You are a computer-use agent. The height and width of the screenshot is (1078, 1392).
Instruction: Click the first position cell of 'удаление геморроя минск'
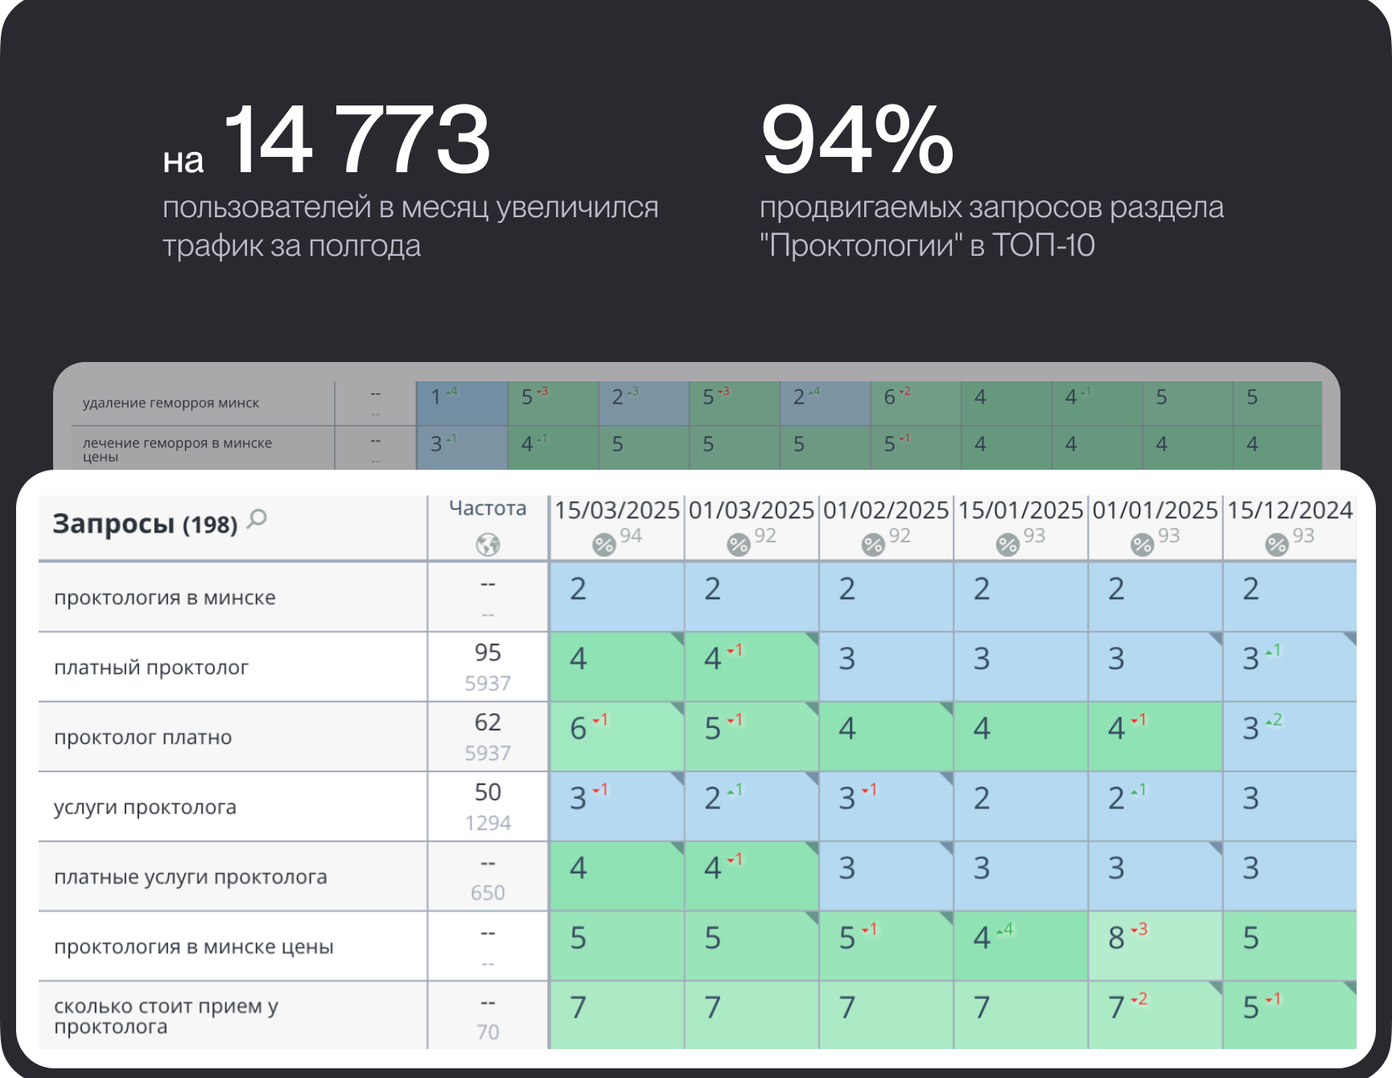(462, 404)
